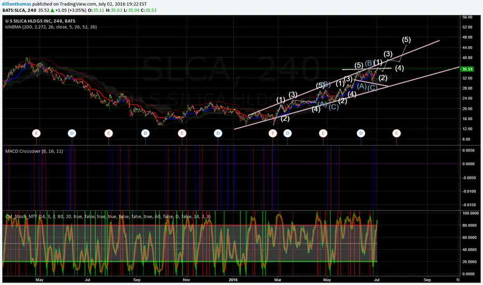483x285 pixels.
Task: Click the D dividend marker near June 2016
Action: coord(361,133)
